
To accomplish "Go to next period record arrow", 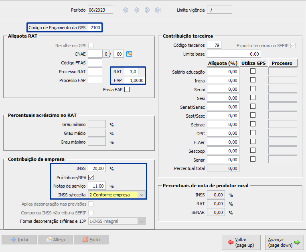I will tap(147, 10).
